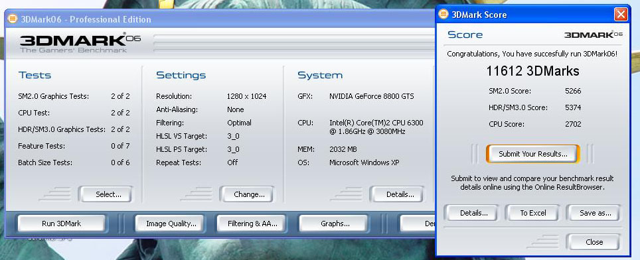Click the 11612 3DMarks score text

[x=532, y=71]
